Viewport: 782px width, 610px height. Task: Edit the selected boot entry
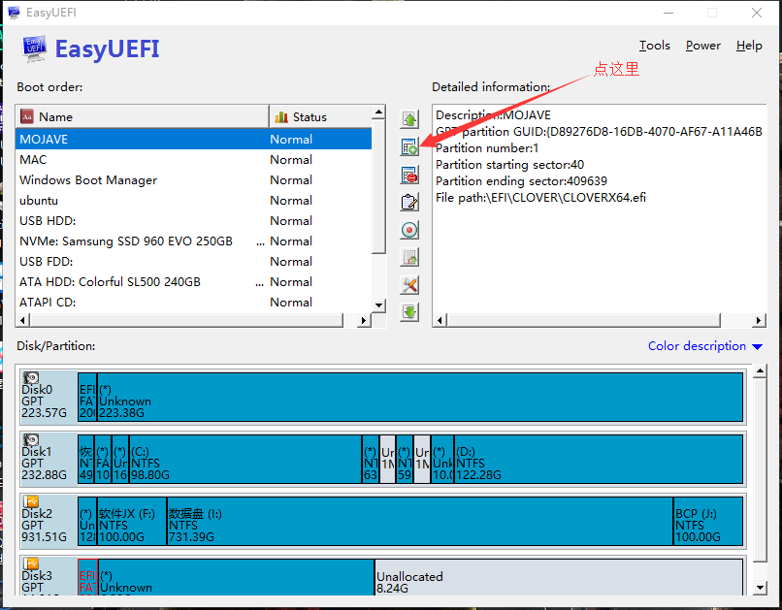click(409, 203)
